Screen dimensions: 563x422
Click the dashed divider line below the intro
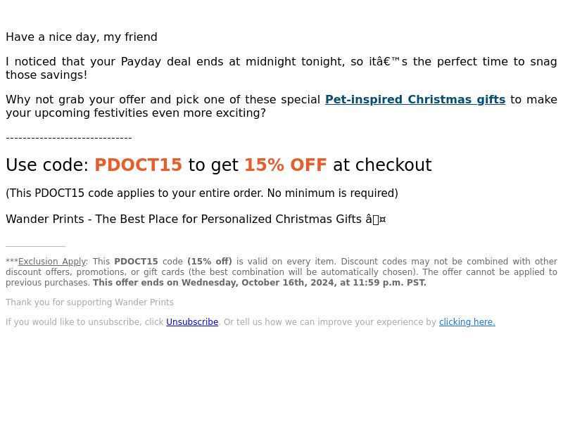pos(69,138)
